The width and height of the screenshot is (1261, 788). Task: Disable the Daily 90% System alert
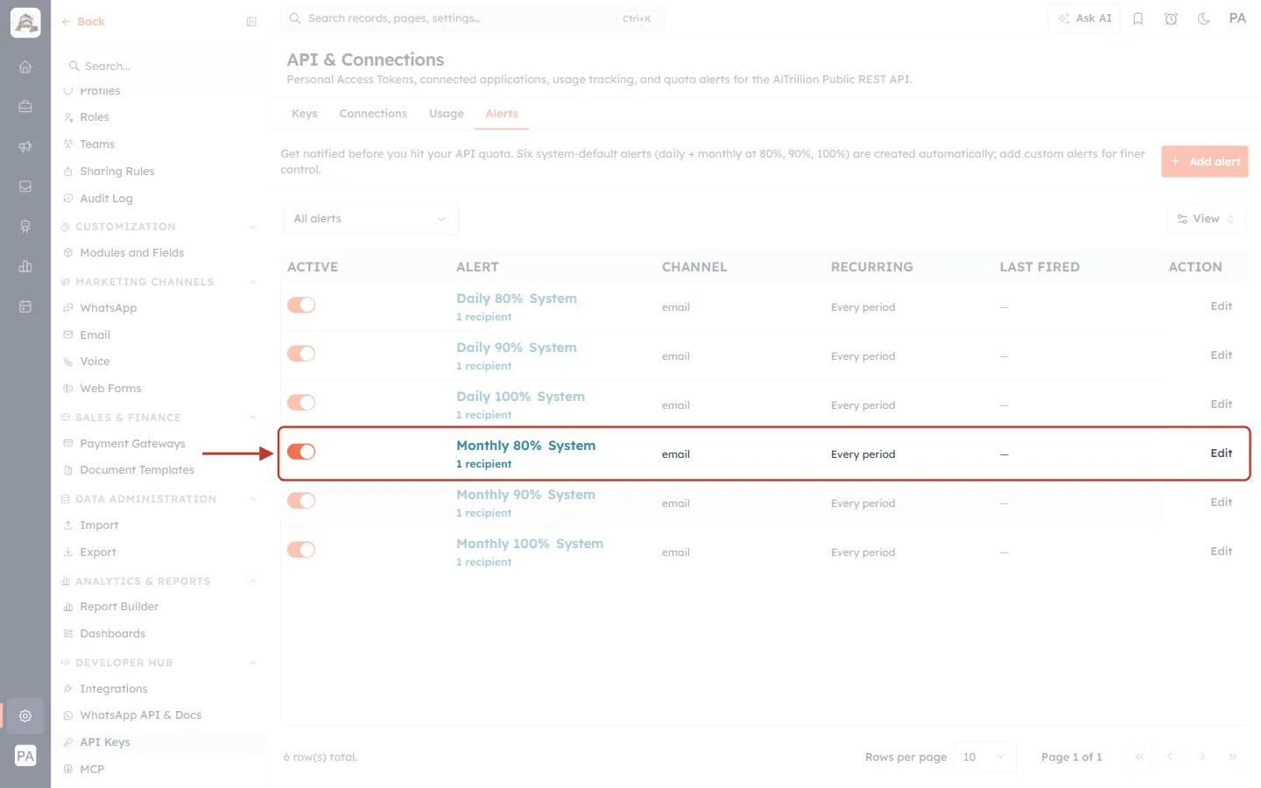point(301,354)
